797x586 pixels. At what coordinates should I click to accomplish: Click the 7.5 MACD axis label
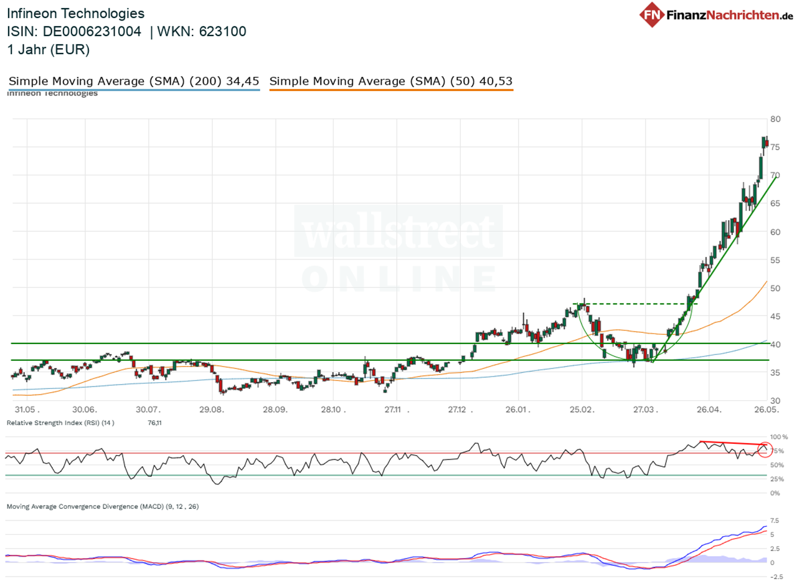776,521
